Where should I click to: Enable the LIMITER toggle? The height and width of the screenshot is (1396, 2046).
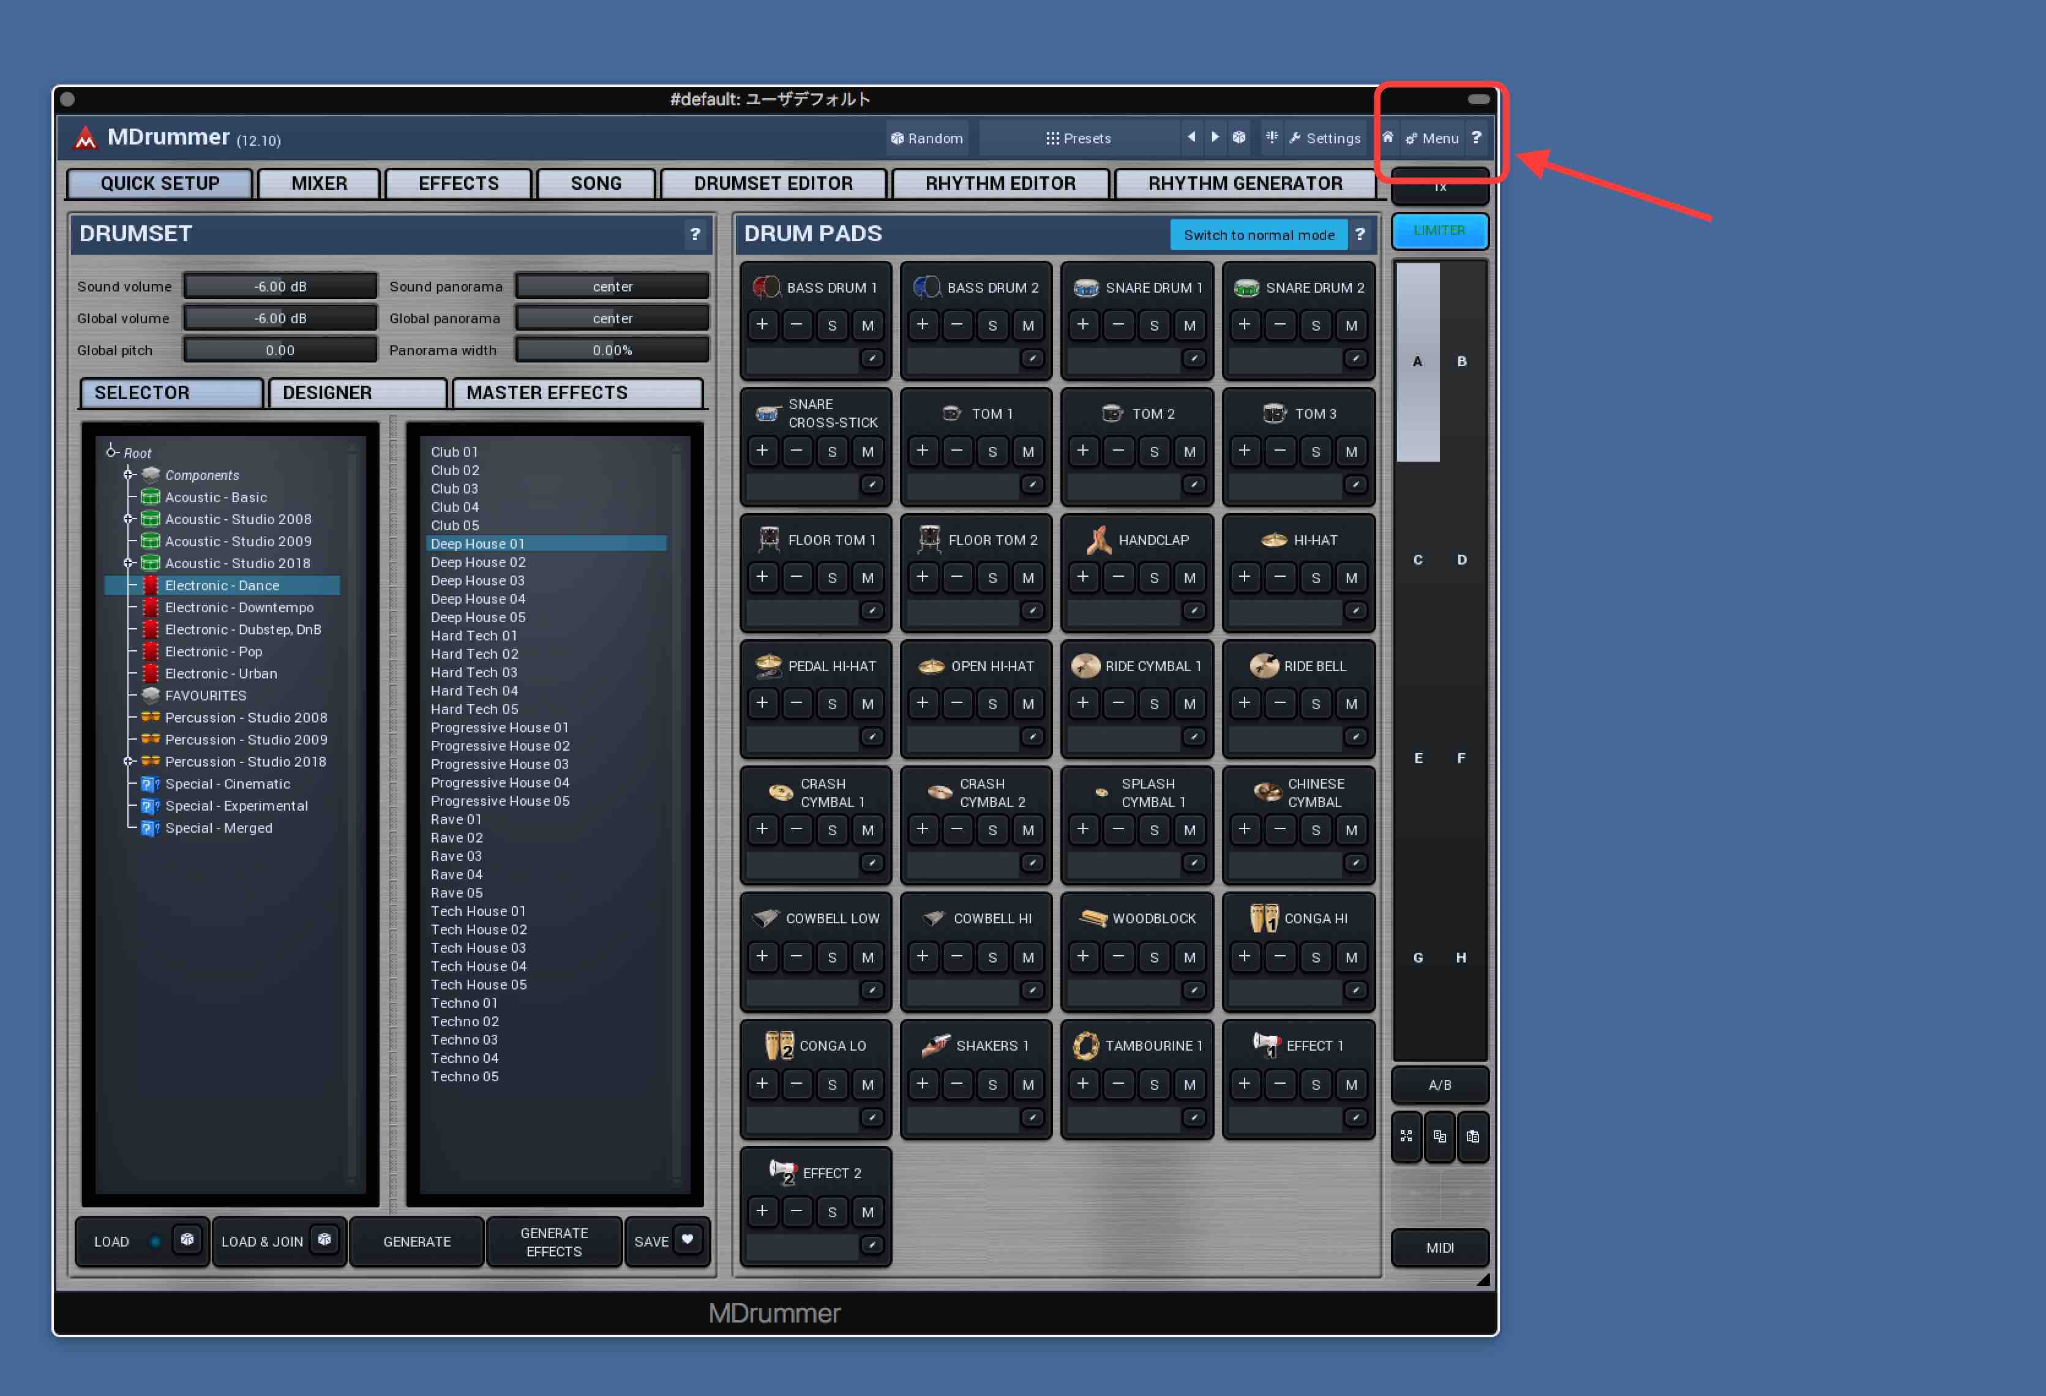[x=1439, y=231]
